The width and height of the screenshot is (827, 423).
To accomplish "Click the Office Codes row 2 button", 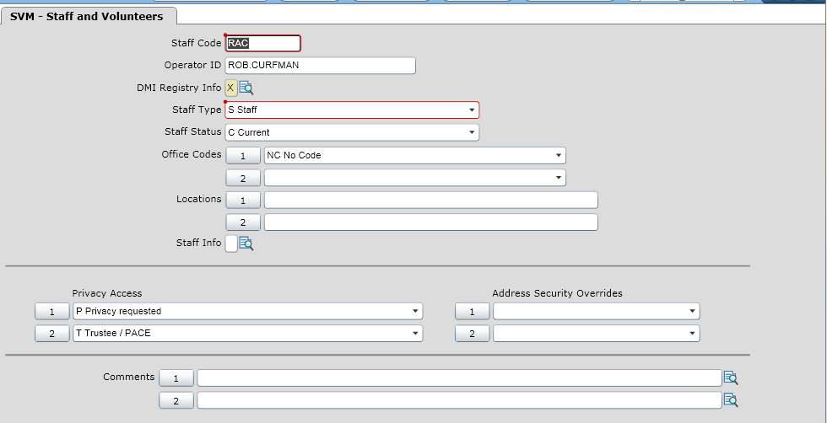I will 243,179.
